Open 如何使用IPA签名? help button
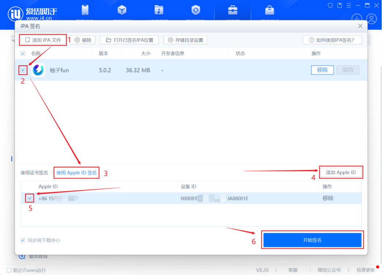This screenshot has width=382, height=275. (x=332, y=40)
